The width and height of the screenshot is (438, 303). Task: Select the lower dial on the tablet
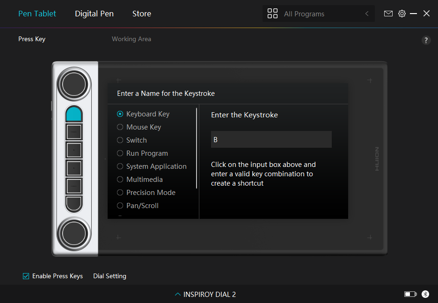coord(74,234)
